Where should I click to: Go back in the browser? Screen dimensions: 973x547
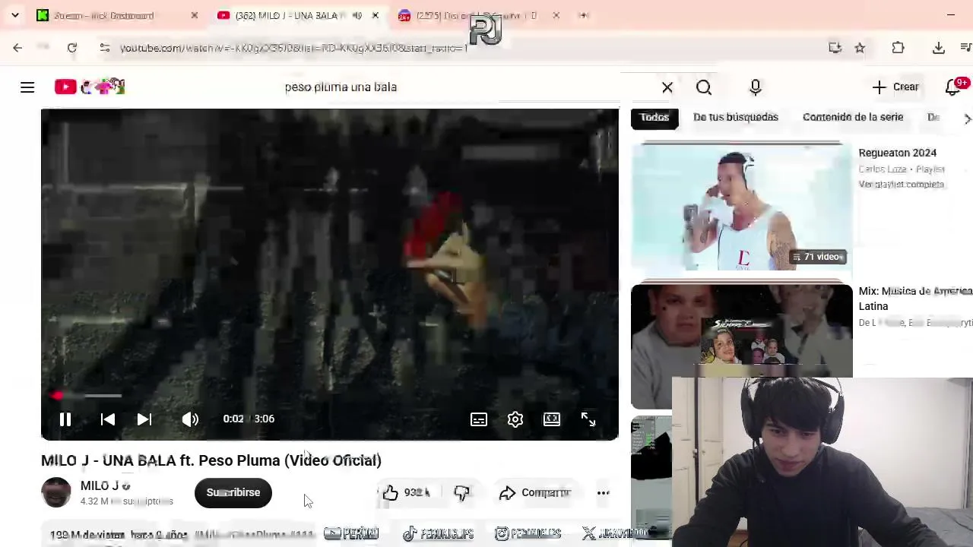(x=17, y=48)
